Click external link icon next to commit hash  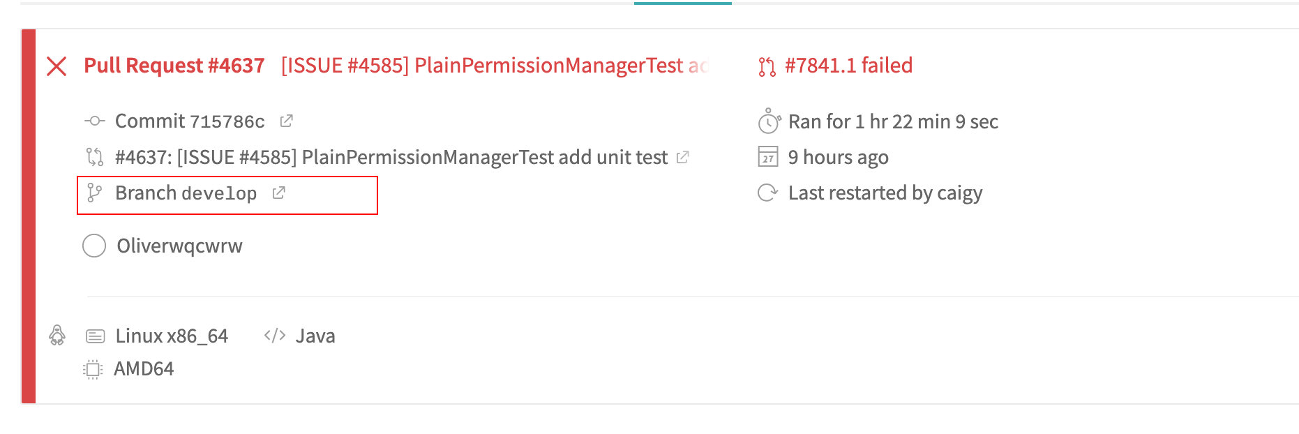pos(286,121)
